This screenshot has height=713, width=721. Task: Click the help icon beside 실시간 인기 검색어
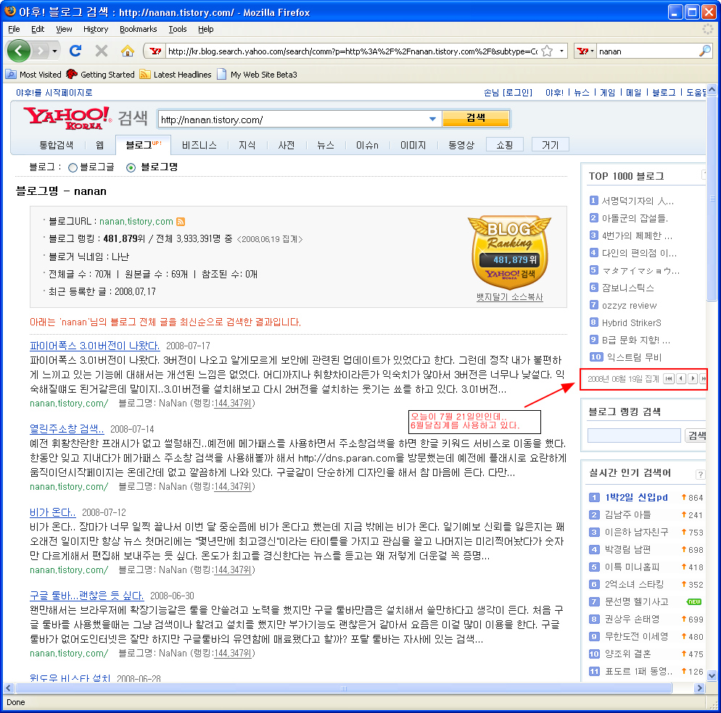tap(700, 474)
